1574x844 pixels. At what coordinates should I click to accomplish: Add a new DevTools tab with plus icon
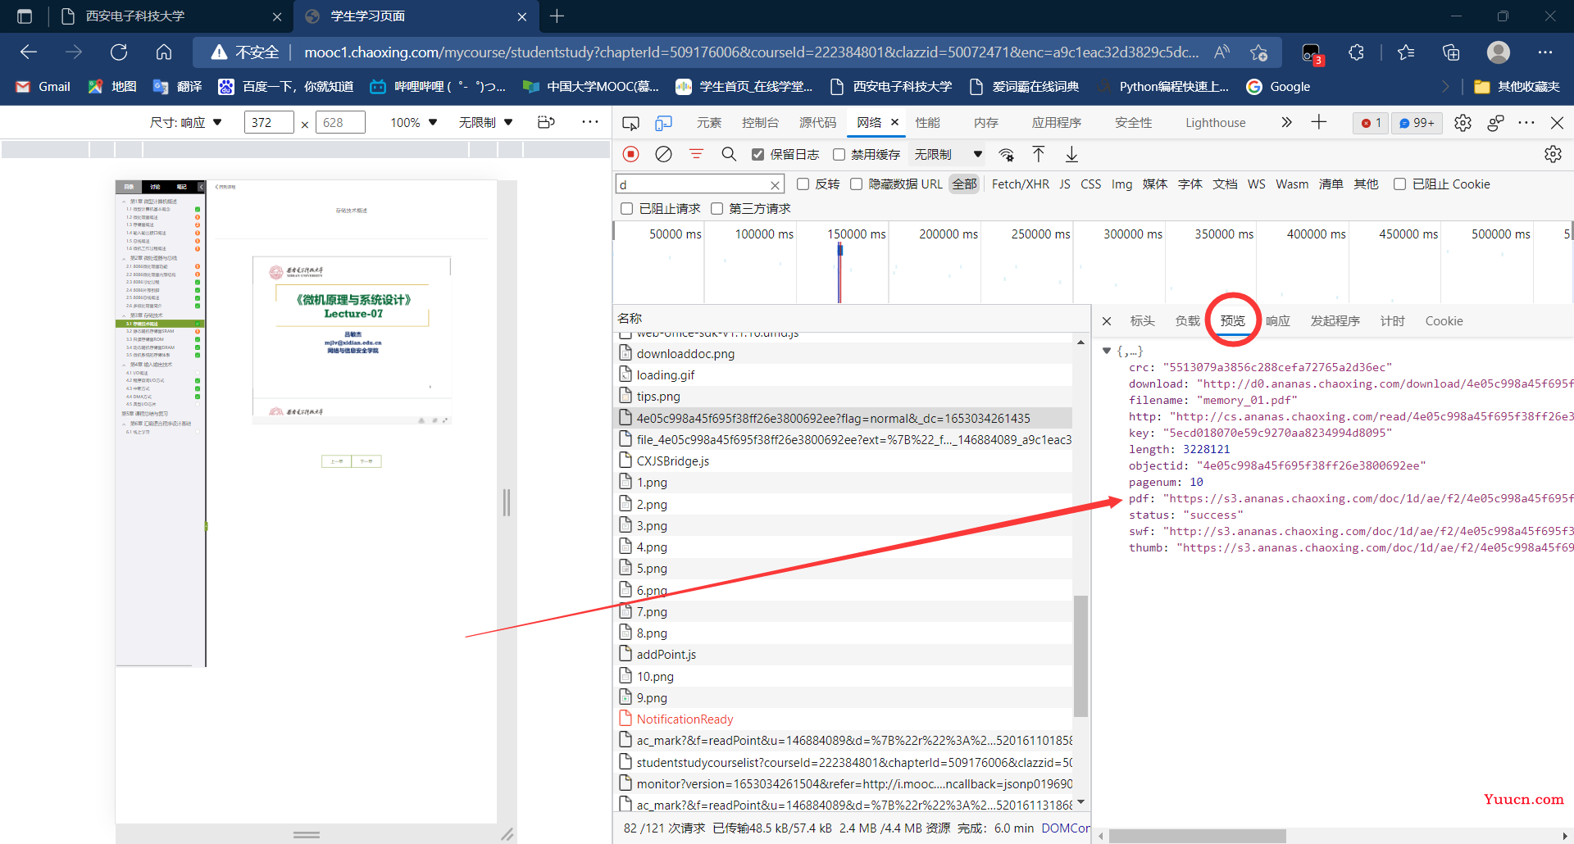(1319, 122)
